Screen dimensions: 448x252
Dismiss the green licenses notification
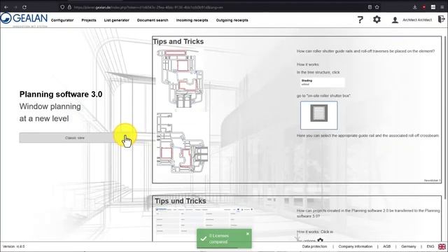(x=248, y=234)
